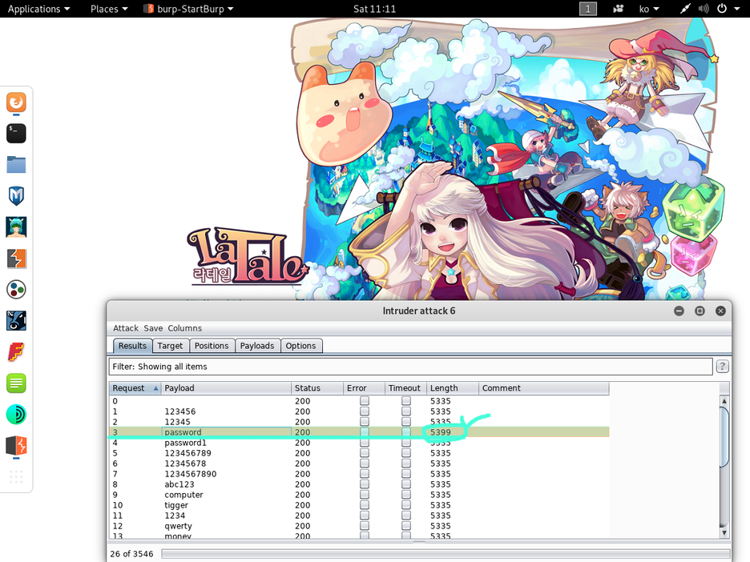
Task: Switch to the Target tab
Action: pos(171,346)
